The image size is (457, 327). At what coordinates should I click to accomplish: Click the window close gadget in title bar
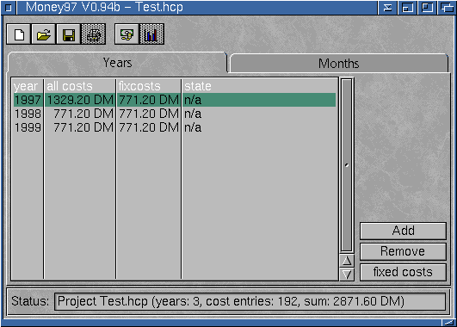pyautogui.click(x=9, y=8)
